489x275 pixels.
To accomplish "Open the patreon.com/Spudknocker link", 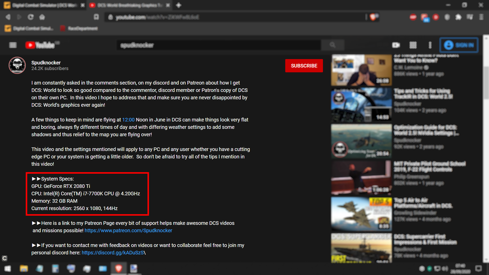I will pos(128,230).
